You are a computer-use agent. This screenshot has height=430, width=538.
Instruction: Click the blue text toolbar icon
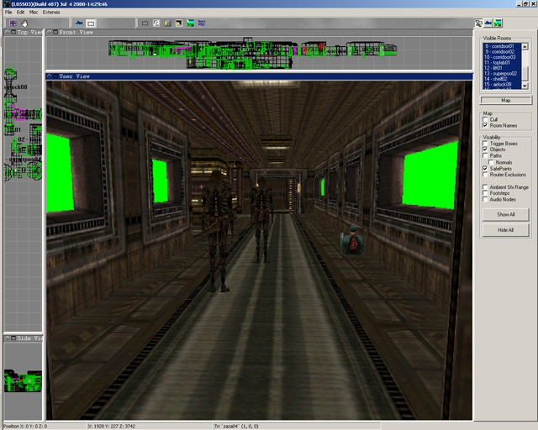202,24
